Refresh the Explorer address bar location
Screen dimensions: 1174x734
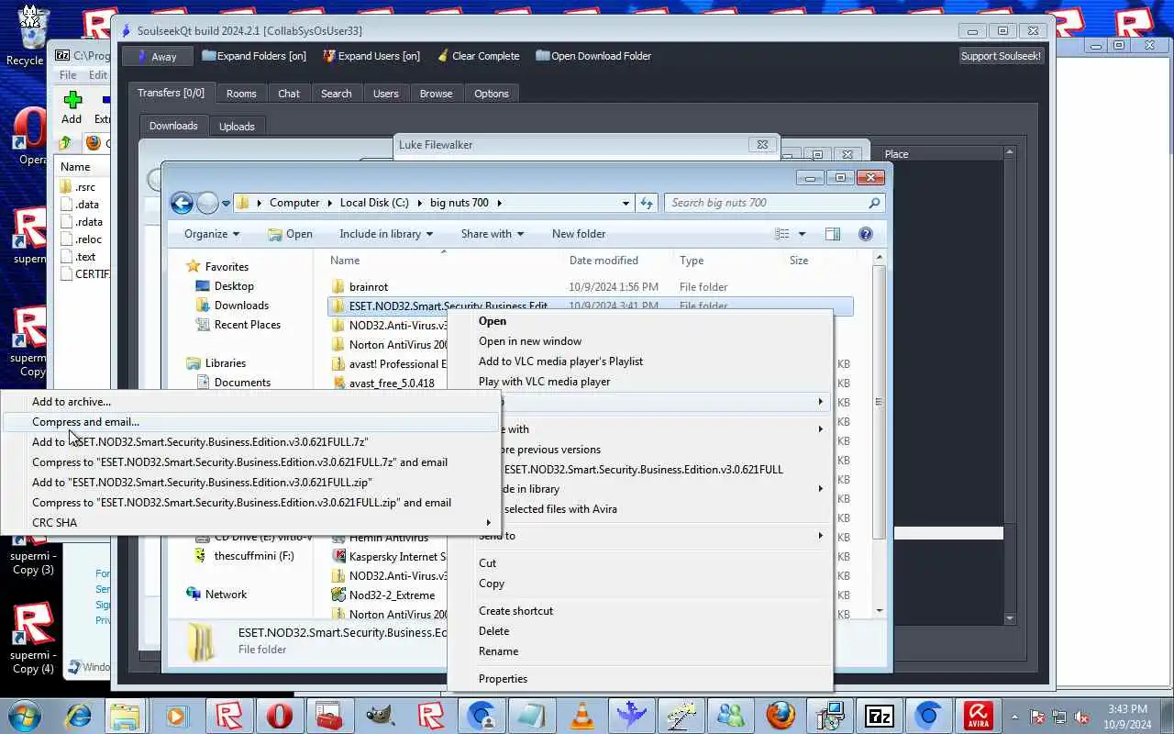click(647, 203)
